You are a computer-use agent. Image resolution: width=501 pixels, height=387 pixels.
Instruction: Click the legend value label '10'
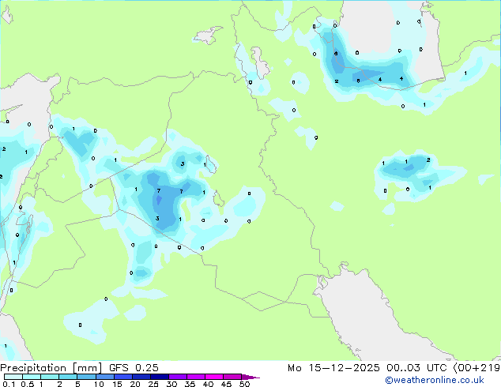99,384
